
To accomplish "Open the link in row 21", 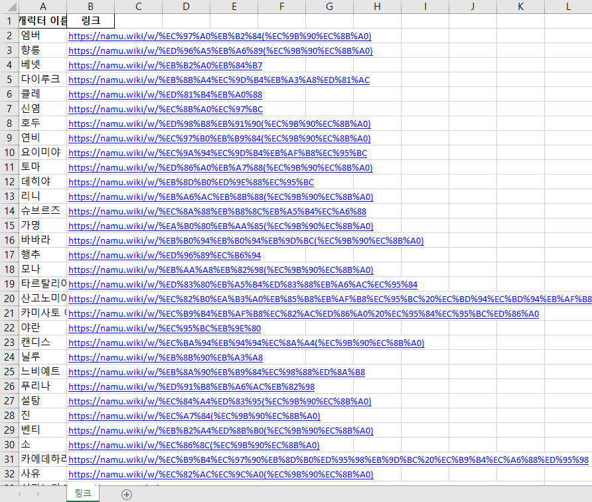I will (303, 313).
